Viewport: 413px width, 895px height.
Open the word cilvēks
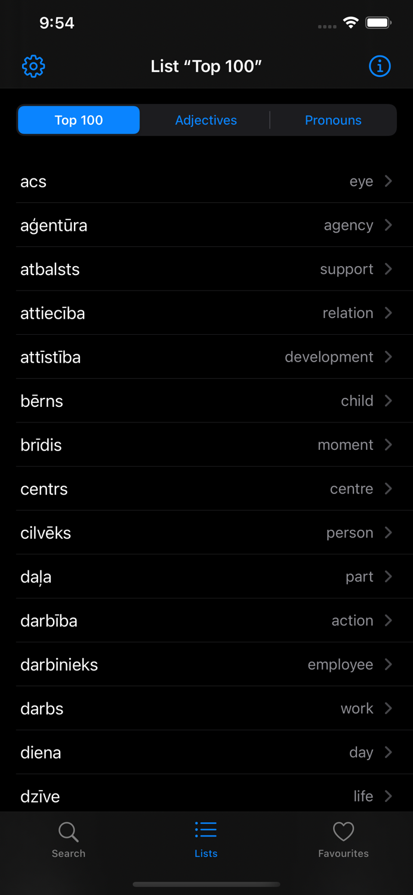pos(206,532)
